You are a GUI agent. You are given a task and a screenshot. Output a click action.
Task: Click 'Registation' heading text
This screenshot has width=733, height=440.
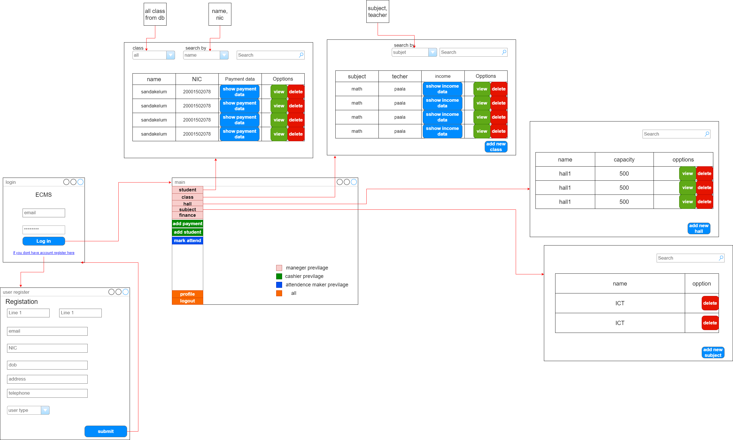click(x=22, y=302)
